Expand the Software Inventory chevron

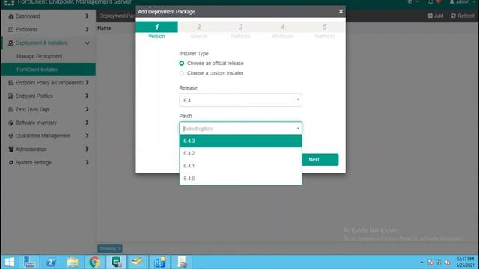[x=87, y=123]
